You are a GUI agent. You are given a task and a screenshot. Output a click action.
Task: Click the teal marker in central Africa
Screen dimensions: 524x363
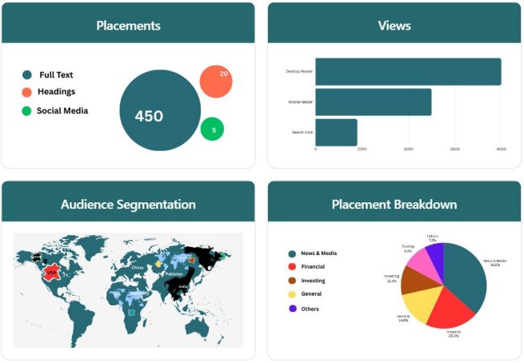pyautogui.click(x=131, y=312)
